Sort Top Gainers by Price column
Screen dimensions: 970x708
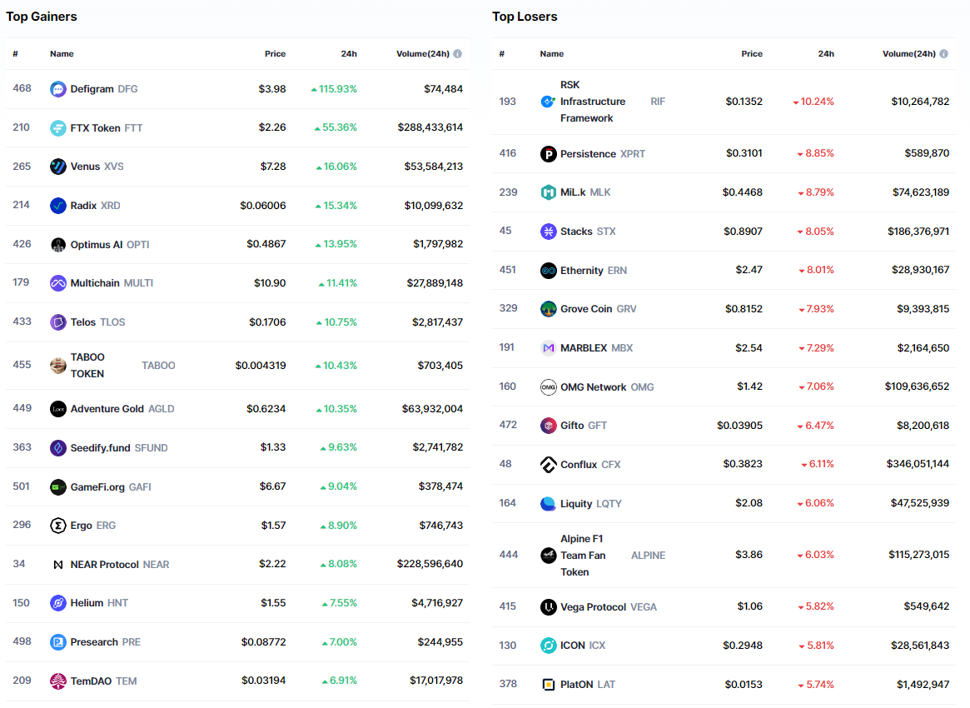tap(275, 54)
